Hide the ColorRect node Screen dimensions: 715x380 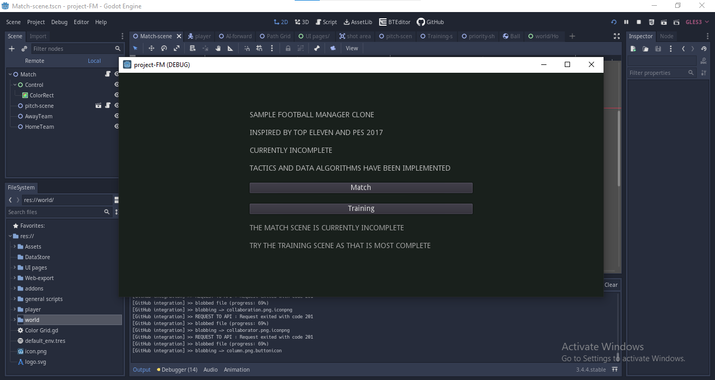pyautogui.click(x=116, y=95)
